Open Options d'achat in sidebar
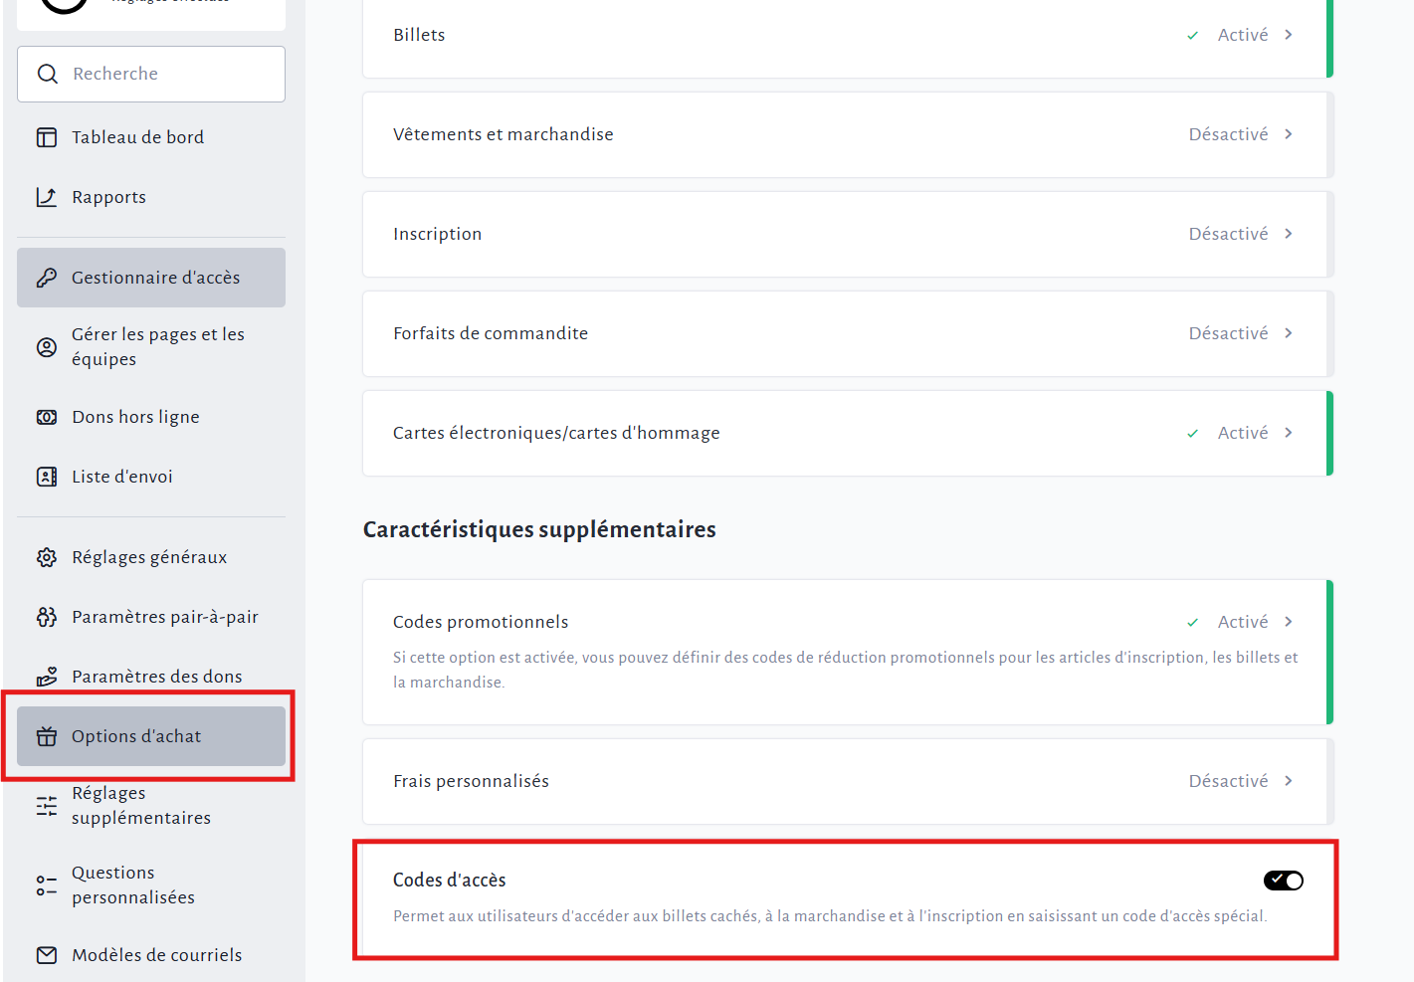 136,736
